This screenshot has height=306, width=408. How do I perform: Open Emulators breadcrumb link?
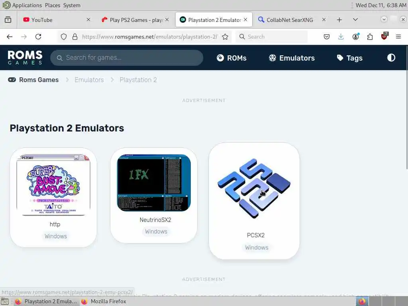click(89, 80)
